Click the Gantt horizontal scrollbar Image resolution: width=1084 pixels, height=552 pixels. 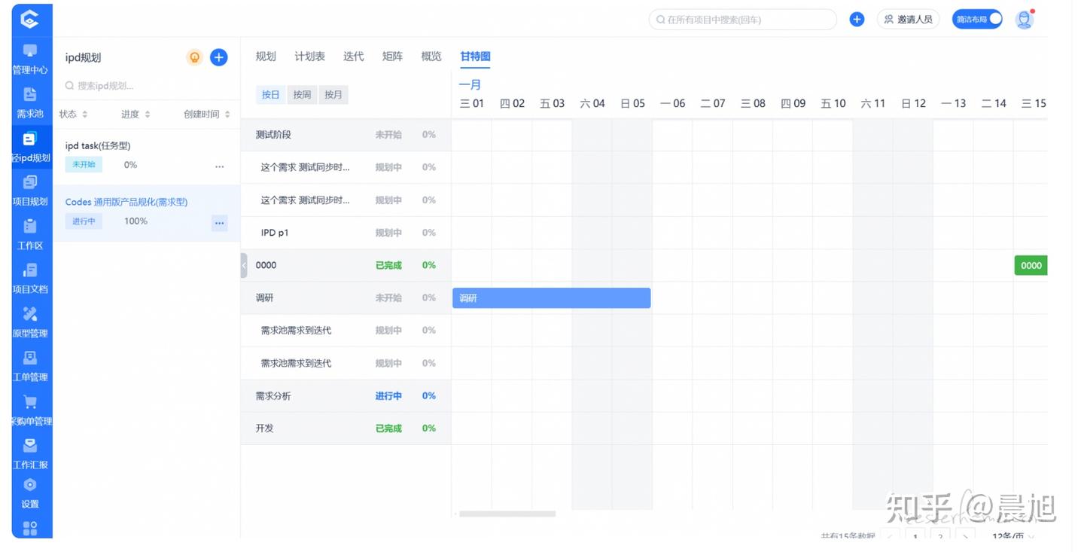click(507, 514)
